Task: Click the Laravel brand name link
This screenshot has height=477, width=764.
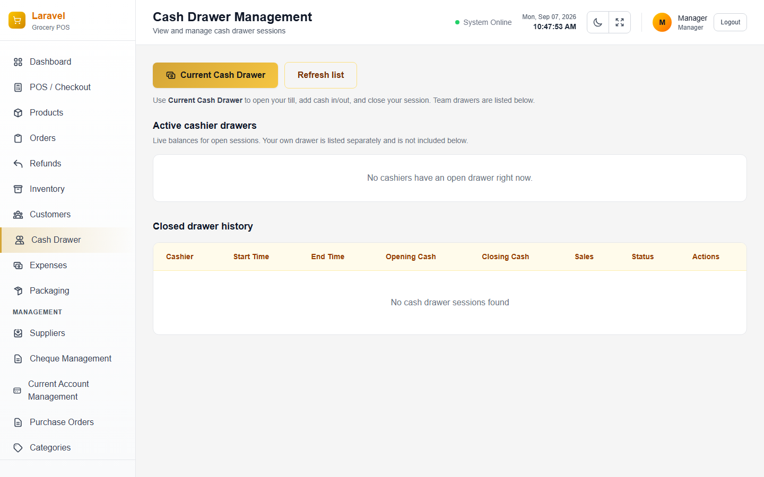Action: (x=48, y=16)
